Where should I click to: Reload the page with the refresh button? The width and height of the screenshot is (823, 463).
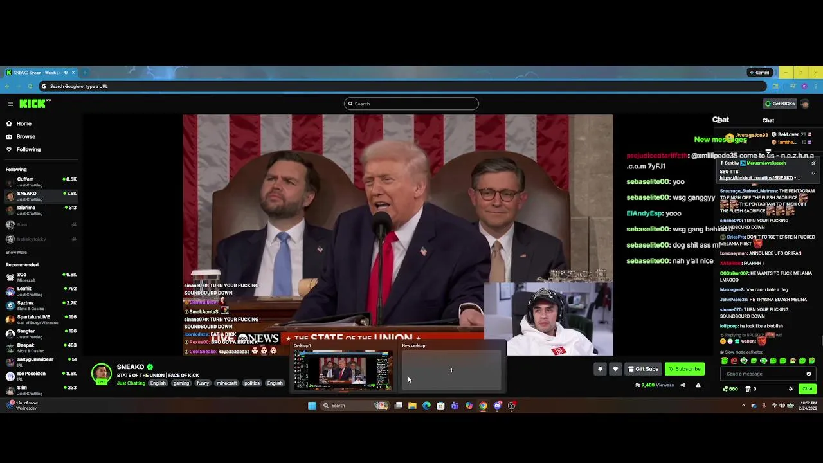click(x=30, y=86)
